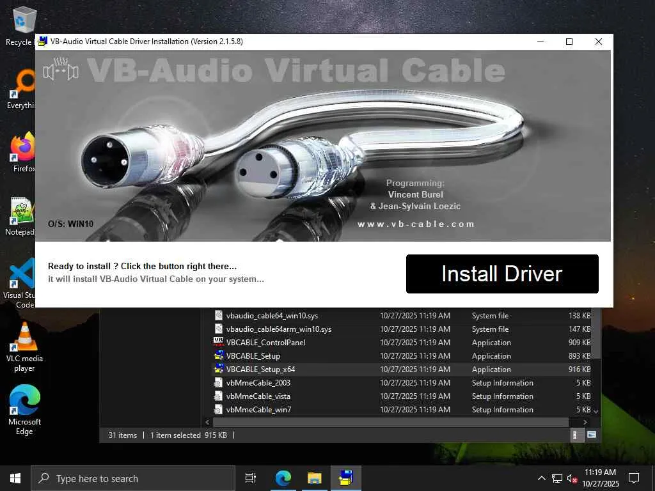Click the 909 KB size cell
The height and width of the screenshot is (491, 655).
(580, 343)
